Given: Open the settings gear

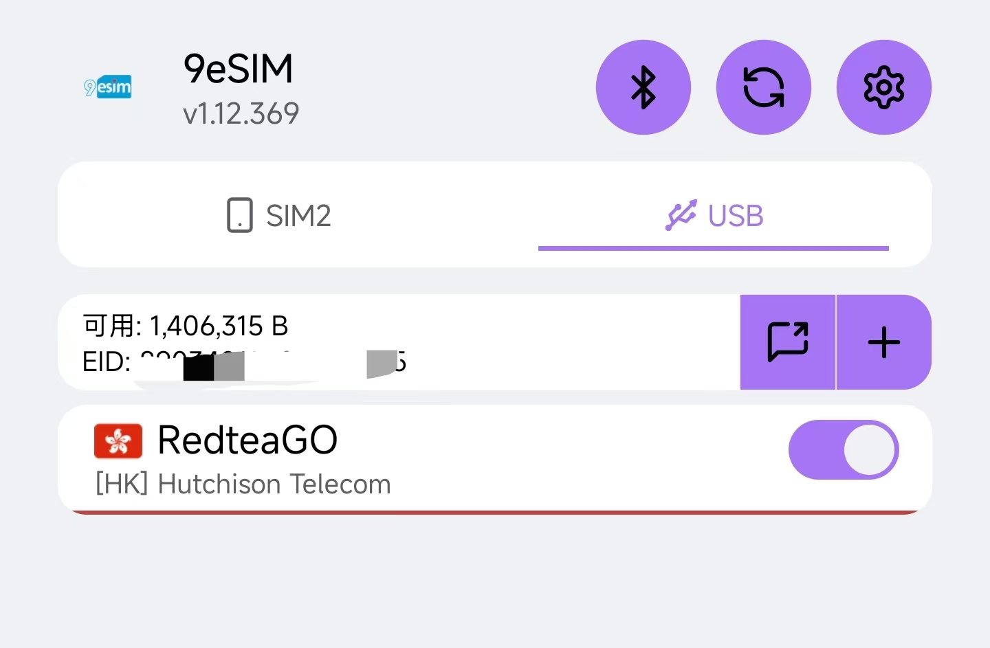Looking at the screenshot, I should (883, 87).
